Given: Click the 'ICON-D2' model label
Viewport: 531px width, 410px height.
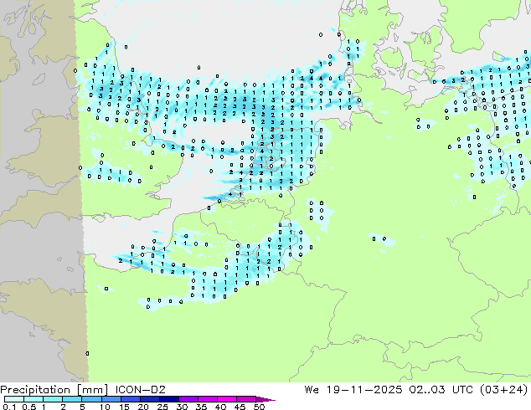Looking at the screenshot, I should [x=140, y=390].
